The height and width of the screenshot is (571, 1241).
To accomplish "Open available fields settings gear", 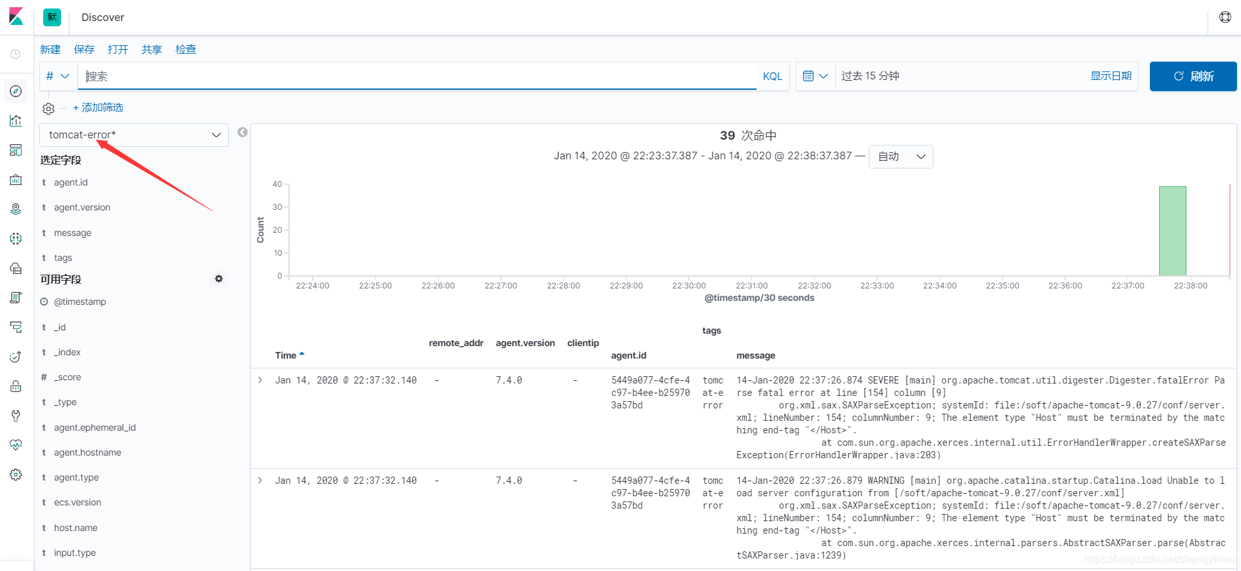I will (219, 279).
